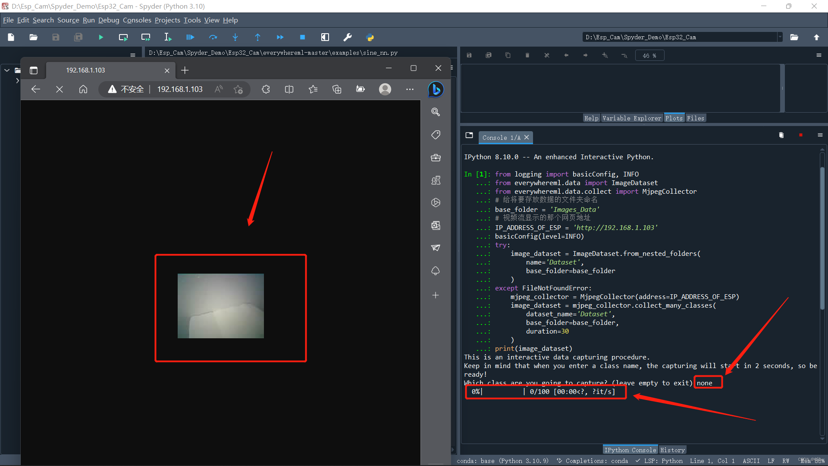Click the Save file toolbar icon
This screenshot has width=828, height=466.
point(56,37)
